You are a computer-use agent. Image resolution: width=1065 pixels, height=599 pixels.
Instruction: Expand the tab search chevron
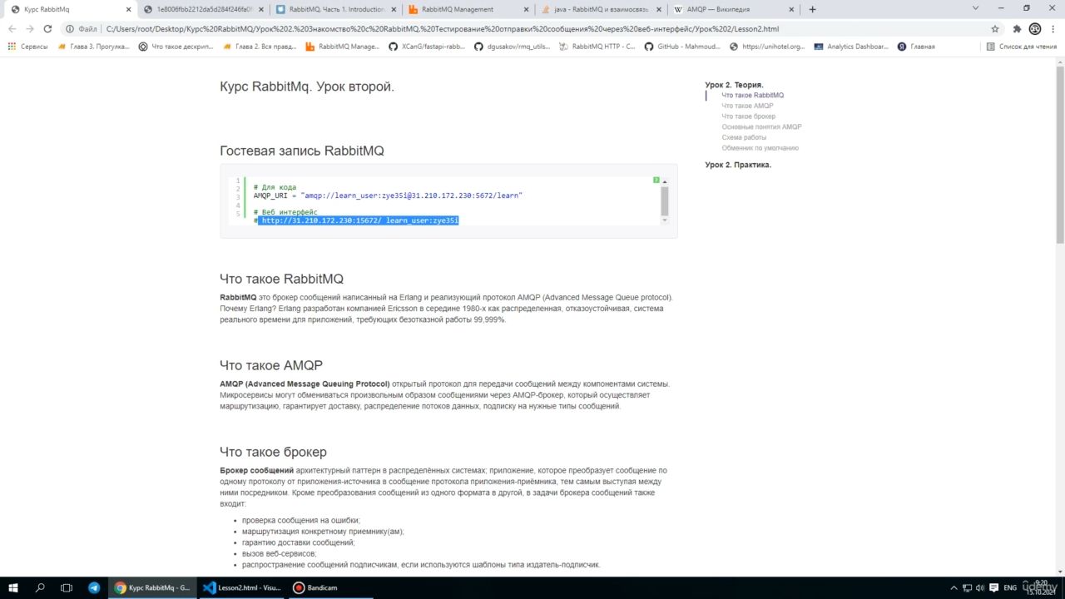coord(976,9)
